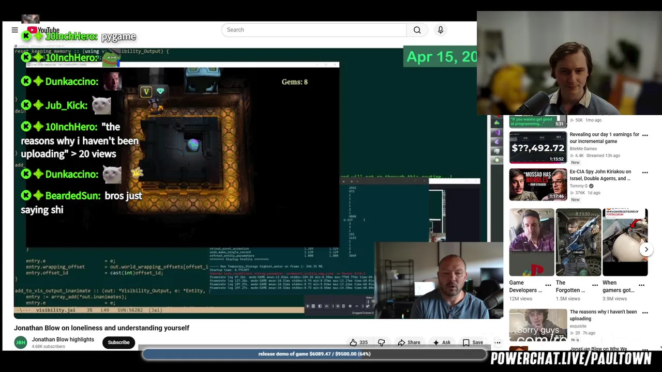Screen dimensions: 662x372
Task: Click the Sorry guys video thumbnail
Action: pos(538,325)
